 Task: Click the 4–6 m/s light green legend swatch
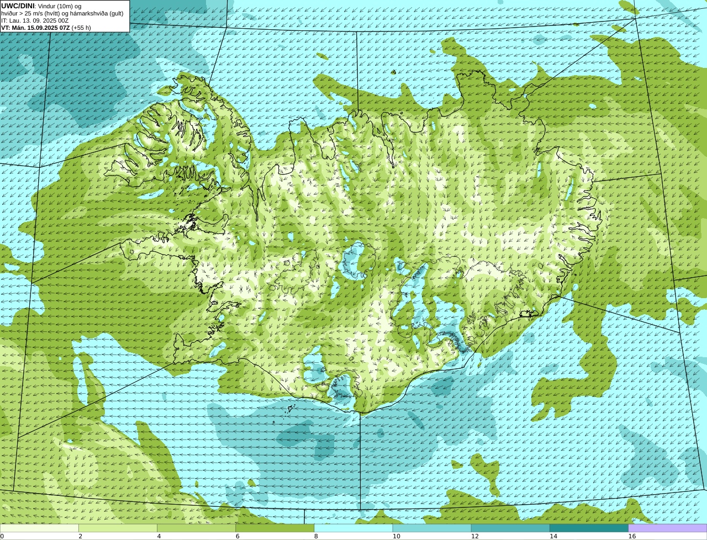click(x=196, y=528)
